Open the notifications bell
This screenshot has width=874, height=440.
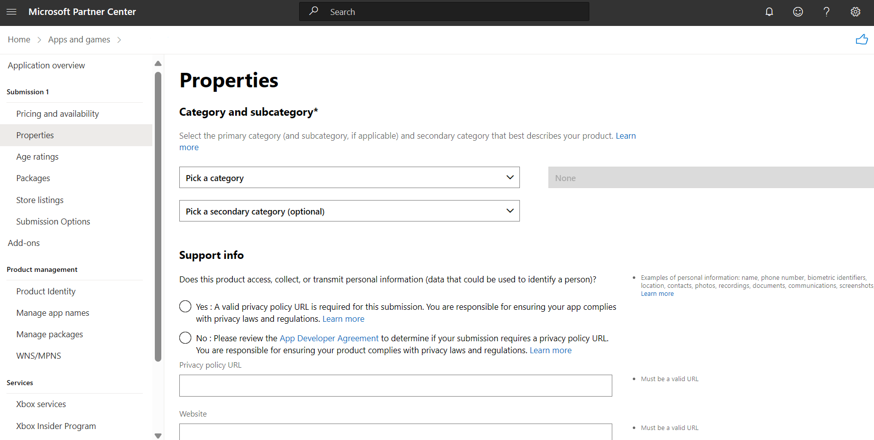click(x=769, y=11)
